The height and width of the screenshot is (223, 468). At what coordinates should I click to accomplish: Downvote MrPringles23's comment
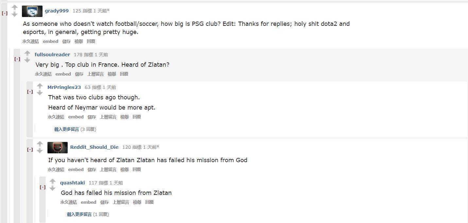40,93
